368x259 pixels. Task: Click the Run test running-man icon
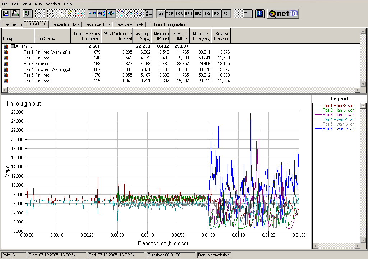click(x=28, y=14)
